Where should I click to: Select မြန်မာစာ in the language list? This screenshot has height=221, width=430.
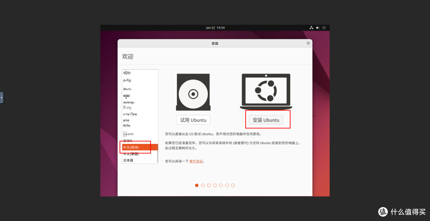[140, 134]
